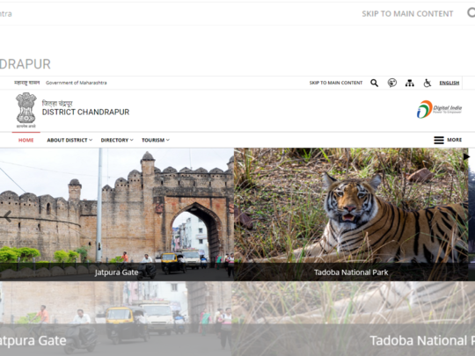475x356 pixels.
Task: Click Skip to Main Content link in header
Action: [x=336, y=83]
